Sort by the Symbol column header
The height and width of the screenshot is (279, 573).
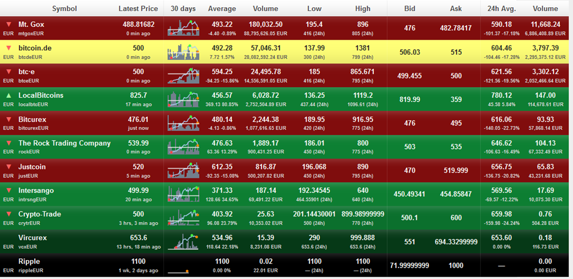pyautogui.click(x=64, y=8)
